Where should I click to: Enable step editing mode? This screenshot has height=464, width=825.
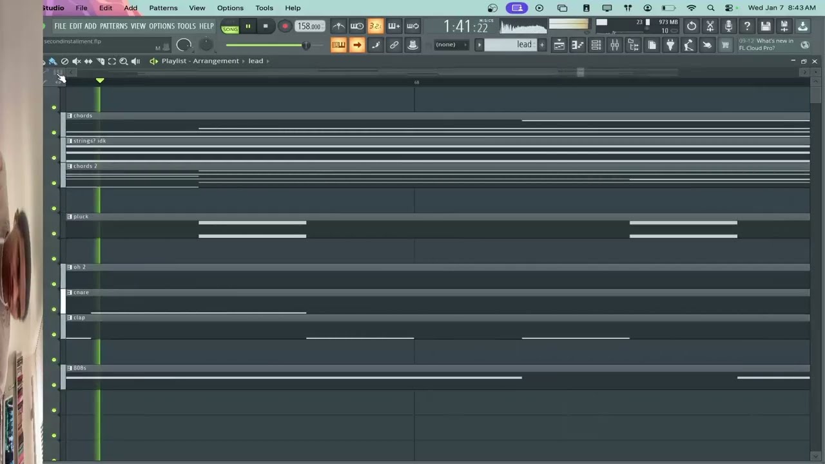(375, 45)
